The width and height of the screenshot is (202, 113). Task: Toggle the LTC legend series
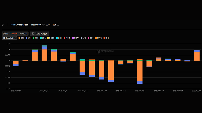pos(83,38)
